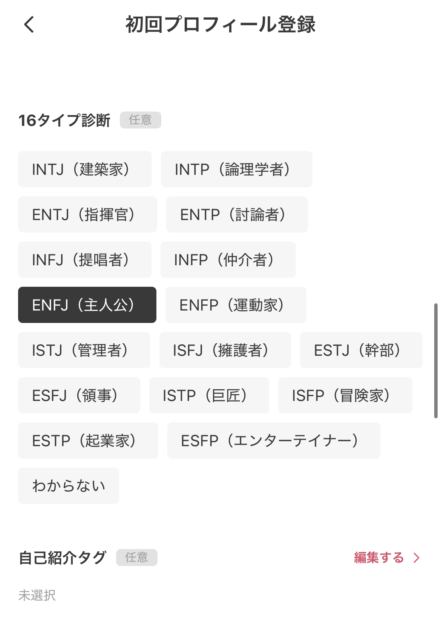441x618 pixels.
Task: Pick ESTJ(幹部) chip
Action: (361, 350)
